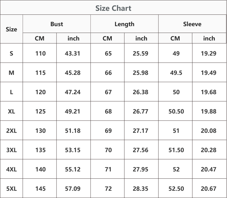Select the XL size row label

[x=11, y=111]
